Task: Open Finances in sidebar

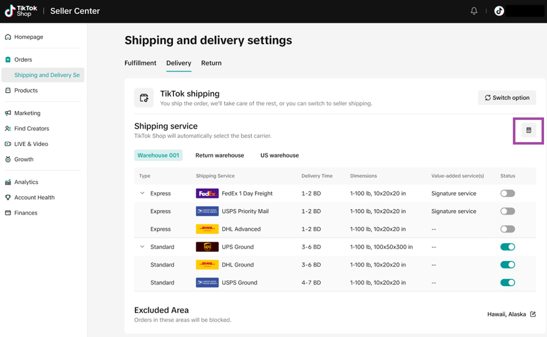Action: [x=26, y=212]
